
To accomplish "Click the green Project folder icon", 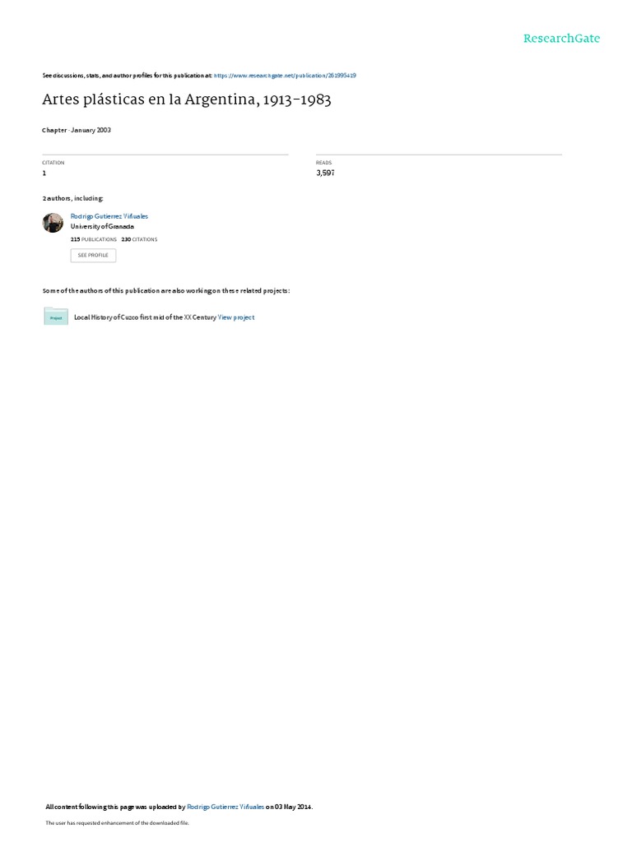I will point(56,317).
